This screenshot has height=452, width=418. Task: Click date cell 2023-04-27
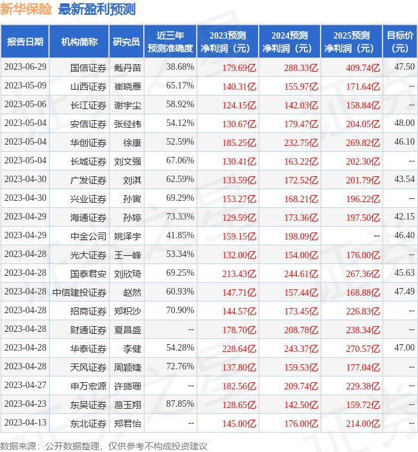point(25,385)
